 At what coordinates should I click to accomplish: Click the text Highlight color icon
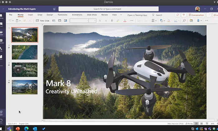(x=118, y=21)
